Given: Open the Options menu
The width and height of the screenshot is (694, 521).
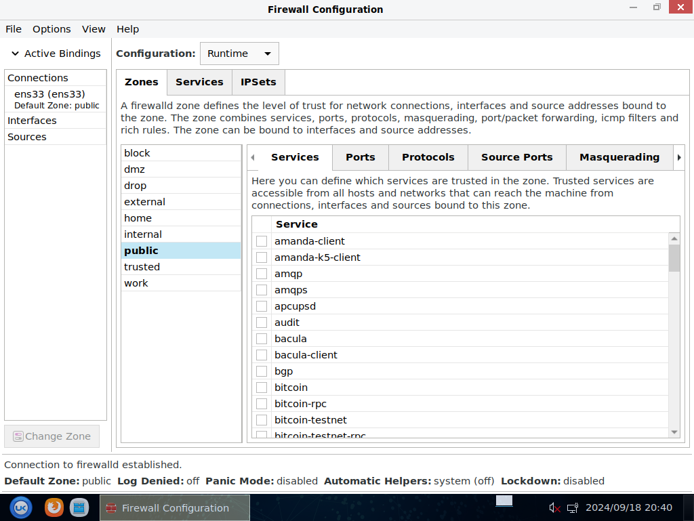Looking at the screenshot, I should [52, 29].
